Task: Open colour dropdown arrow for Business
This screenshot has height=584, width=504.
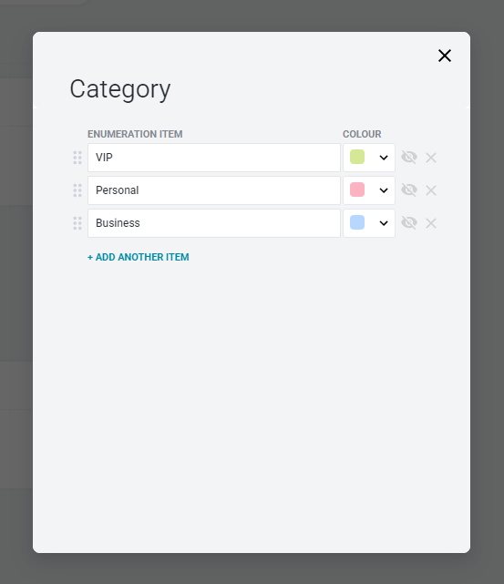Action: [x=384, y=223]
